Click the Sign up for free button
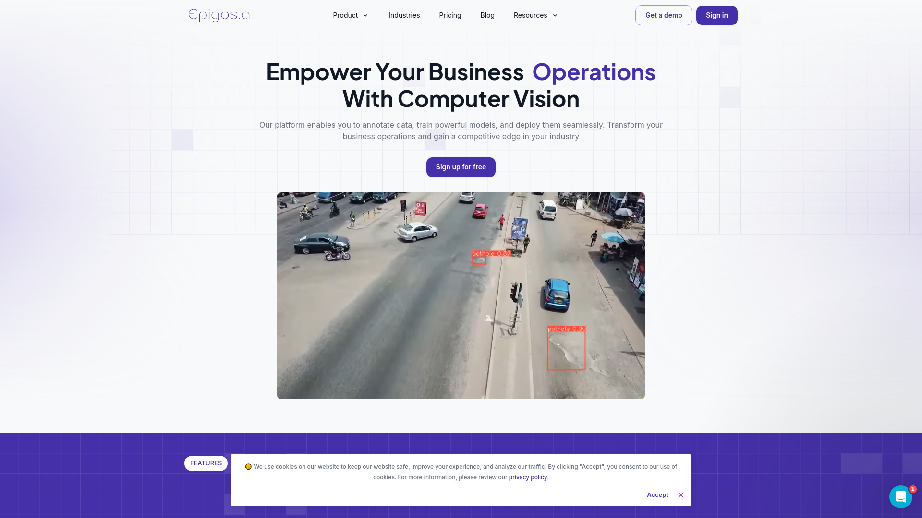Screen dimensions: 922x518 point(461,166)
